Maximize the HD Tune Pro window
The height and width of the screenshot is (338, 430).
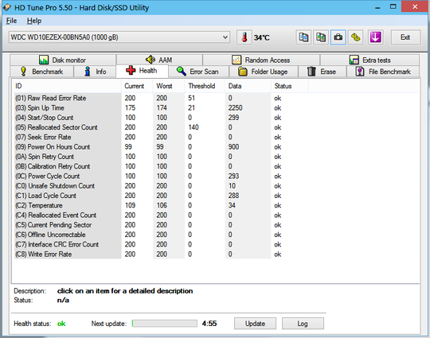tap(393, 7)
